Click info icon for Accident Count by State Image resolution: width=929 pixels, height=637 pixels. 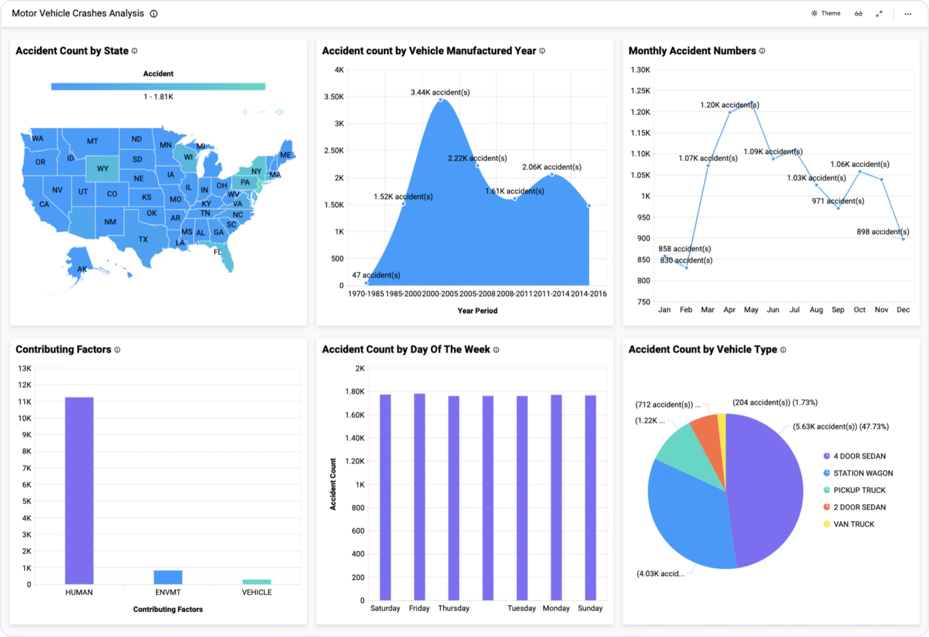(x=135, y=51)
